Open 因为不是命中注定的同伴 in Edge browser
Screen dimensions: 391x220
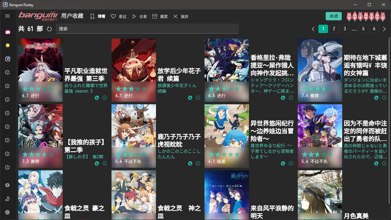click(376, 163)
